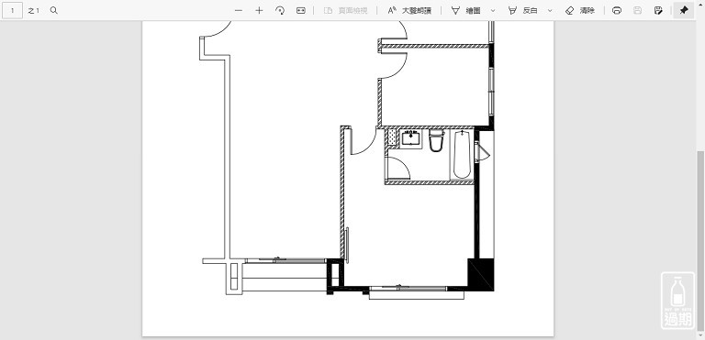Click the fit to width icon
The width and height of the screenshot is (705, 340).
tap(301, 10)
